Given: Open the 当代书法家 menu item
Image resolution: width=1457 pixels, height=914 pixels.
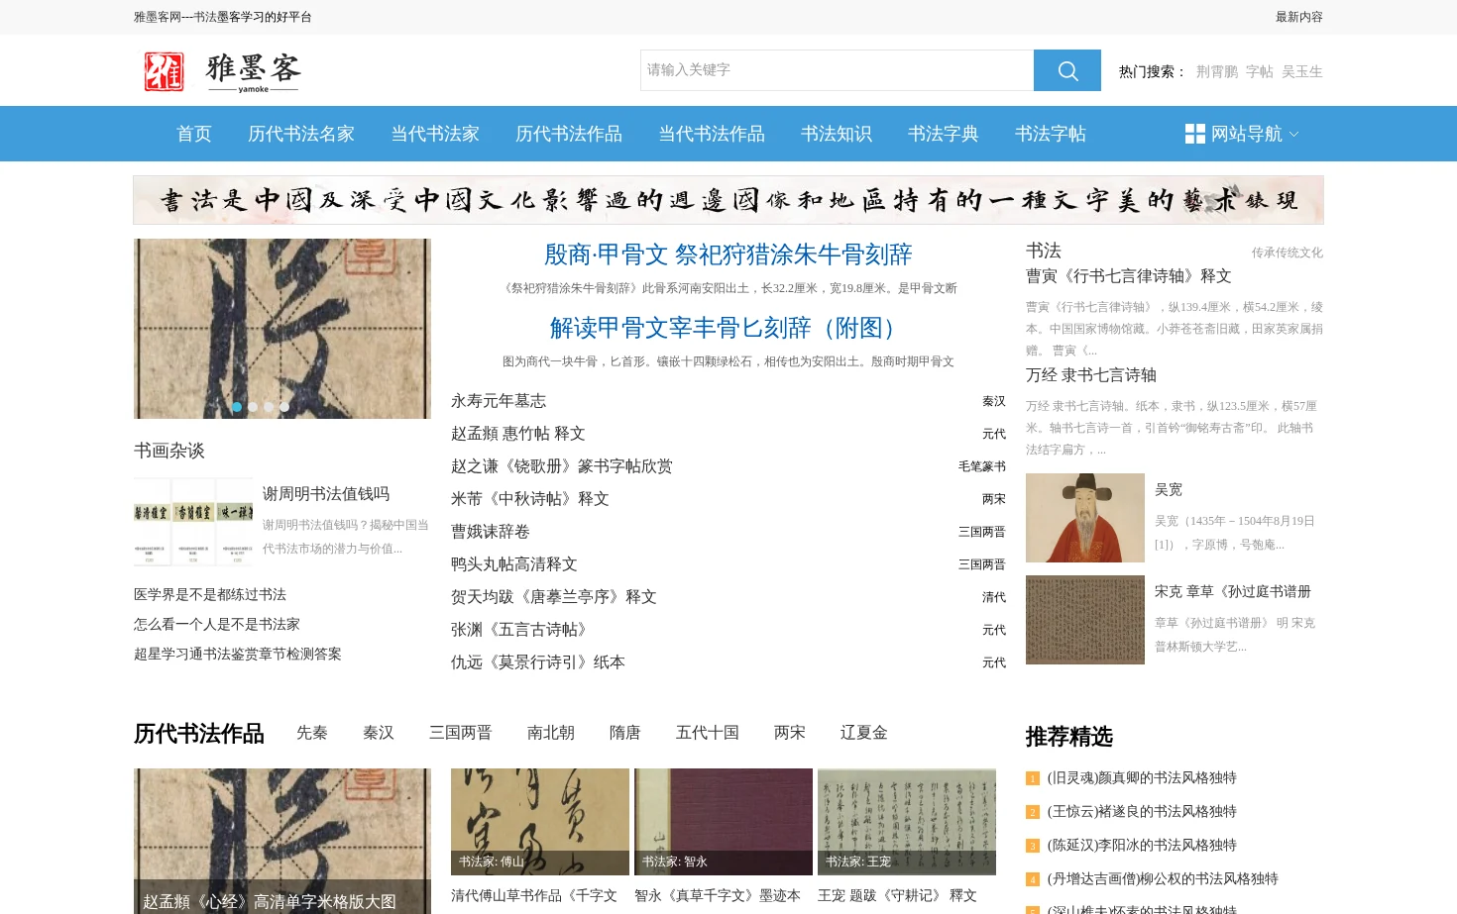Looking at the screenshot, I should [x=435, y=134].
